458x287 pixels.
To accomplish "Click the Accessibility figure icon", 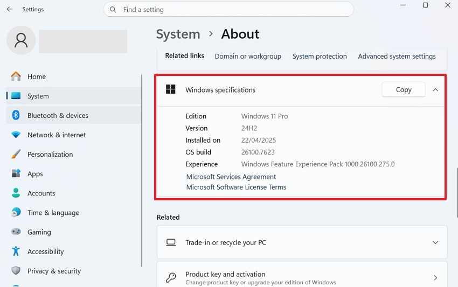I will (16, 251).
